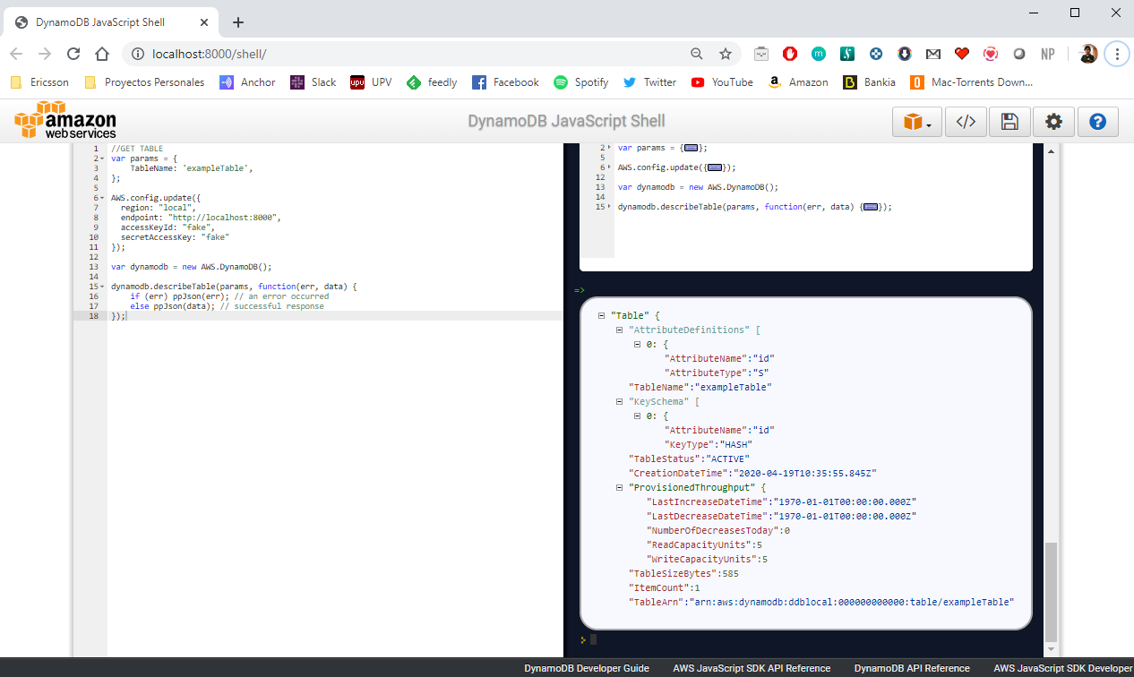Toggle the code fold arrow at editor line 6

[103, 198]
